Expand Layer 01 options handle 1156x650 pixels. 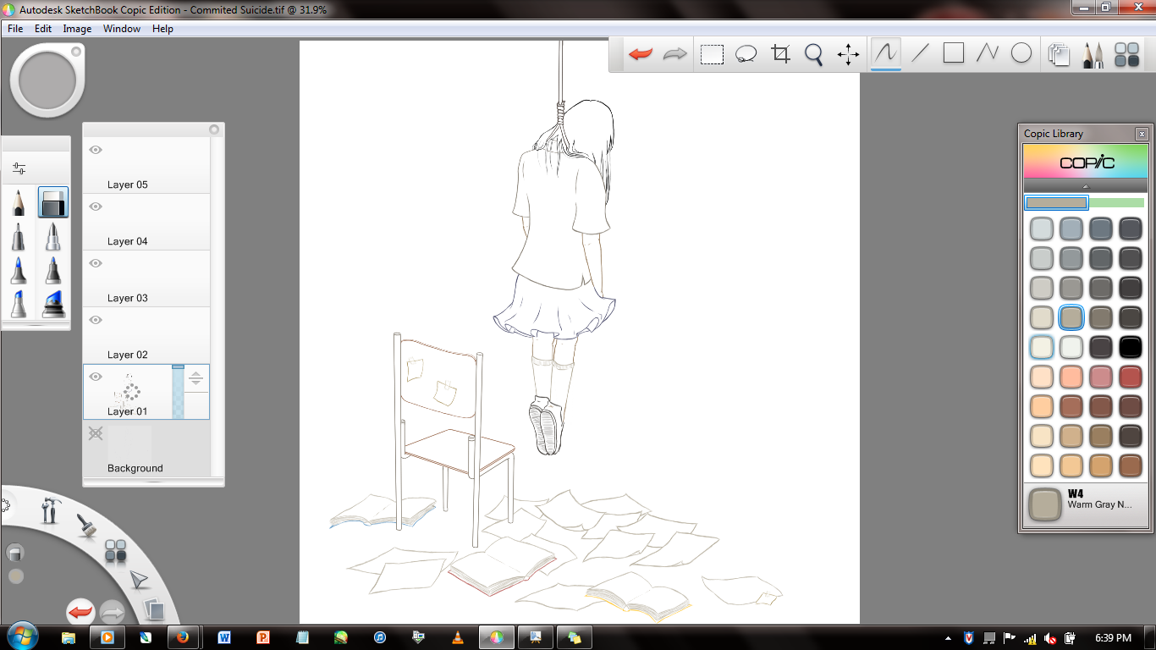pos(195,379)
